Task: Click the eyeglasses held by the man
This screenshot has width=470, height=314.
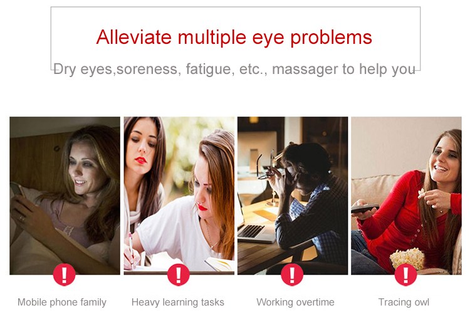Action: coord(266,167)
